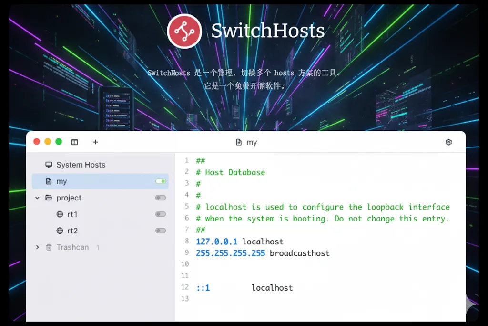Enable the project folder switch
The image size is (488, 326).
click(x=161, y=198)
